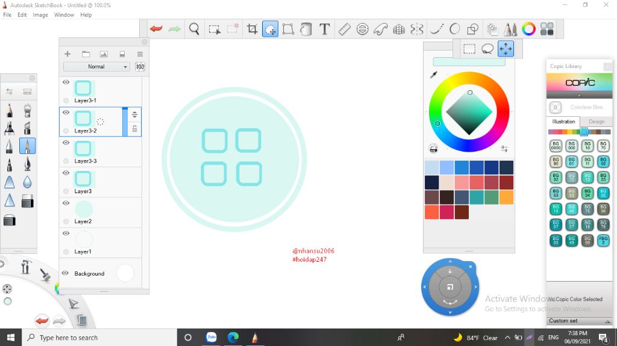Click the Colorless Blender button
617x346 pixels.
click(x=556, y=107)
